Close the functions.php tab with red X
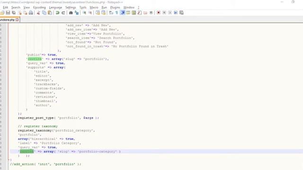The height and width of the screenshot is (170, 303). point(17,20)
